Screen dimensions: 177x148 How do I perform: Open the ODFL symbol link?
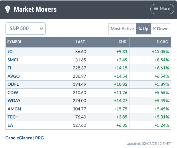pyautogui.click(x=13, y=84)
